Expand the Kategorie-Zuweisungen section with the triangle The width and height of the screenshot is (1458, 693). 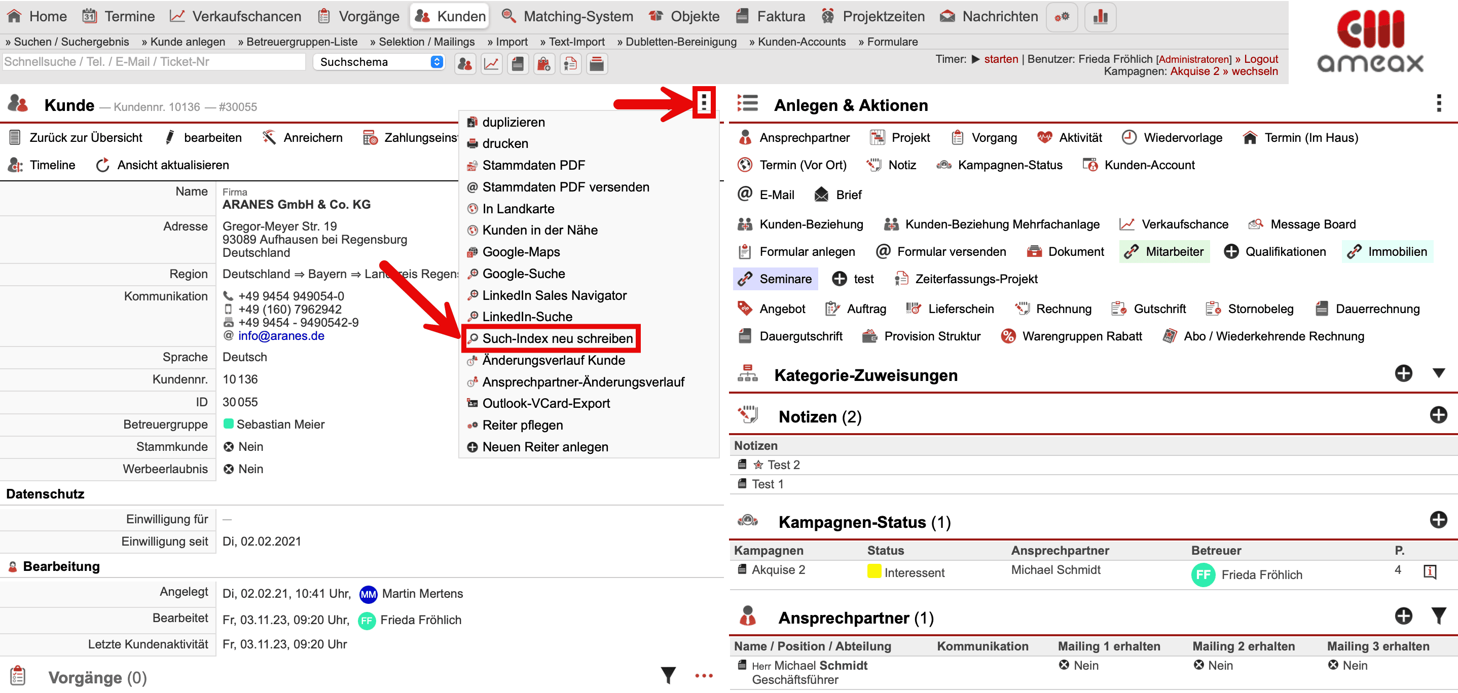[1438, 373]
